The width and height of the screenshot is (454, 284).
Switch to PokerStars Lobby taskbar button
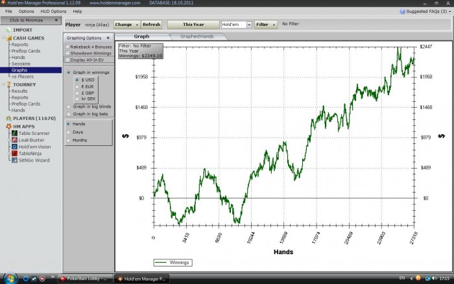click(x=85, y=279)
